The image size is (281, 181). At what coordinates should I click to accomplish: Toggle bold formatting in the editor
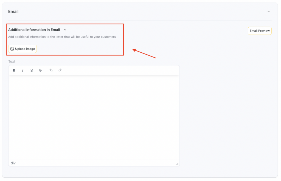[x=14, y=70]
